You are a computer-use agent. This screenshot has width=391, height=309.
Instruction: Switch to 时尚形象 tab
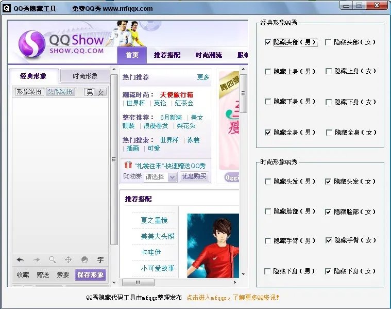[85, 76]
